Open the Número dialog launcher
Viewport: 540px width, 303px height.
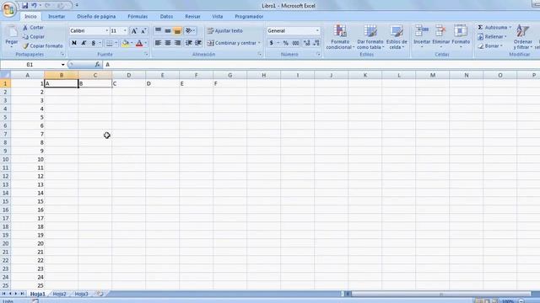[318, 54]
